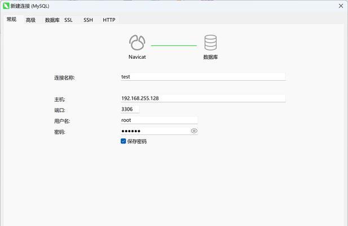The height and width of the screenshot is (226, 348).
Task: Click the 连接名称: label
Action: click(65, 78)
